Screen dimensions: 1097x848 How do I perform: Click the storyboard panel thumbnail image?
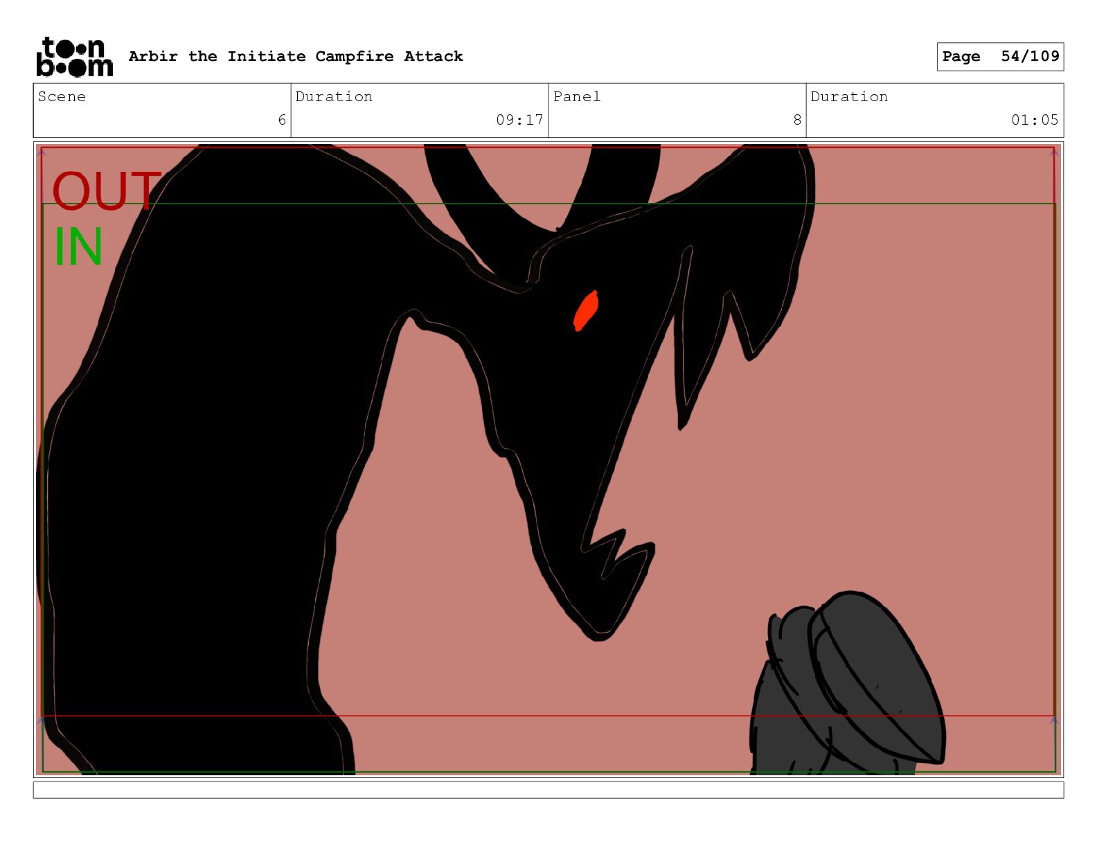coord(548,459)
